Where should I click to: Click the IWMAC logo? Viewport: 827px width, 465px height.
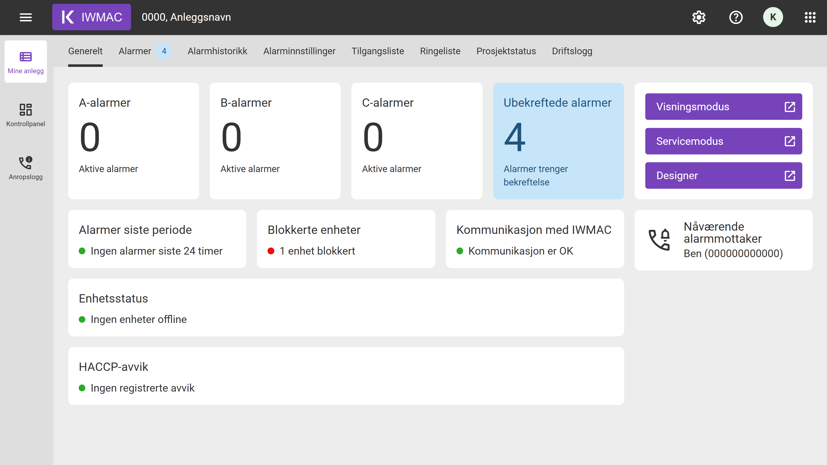(92, 17)
